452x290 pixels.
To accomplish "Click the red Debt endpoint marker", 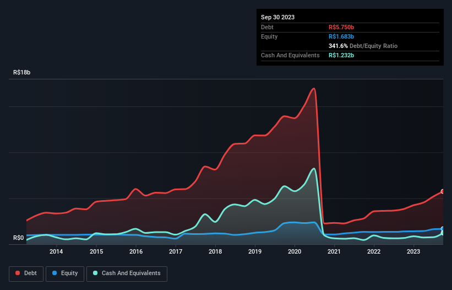I will (443, 192).
